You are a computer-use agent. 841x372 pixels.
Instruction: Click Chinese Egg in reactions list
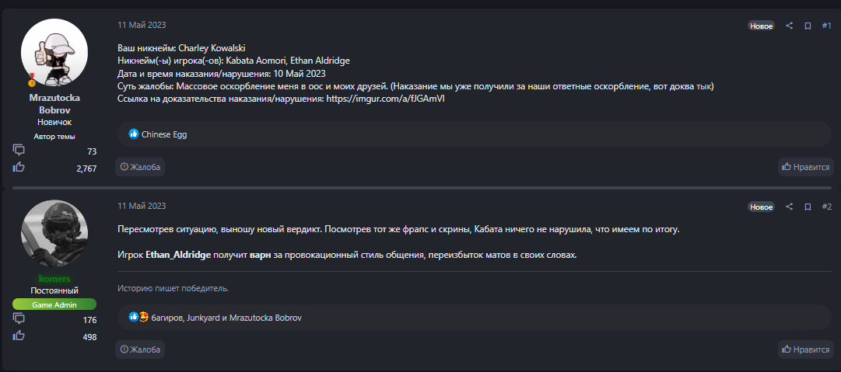[164, 134]
